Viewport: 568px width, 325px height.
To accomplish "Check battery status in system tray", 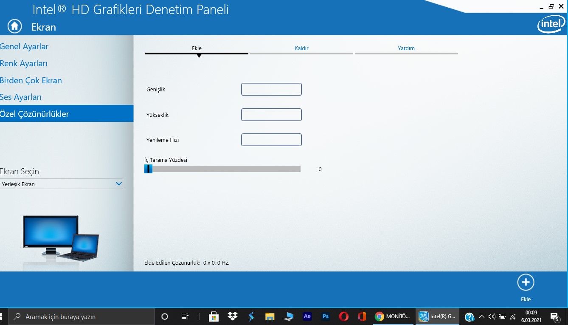I will (502, 317).
